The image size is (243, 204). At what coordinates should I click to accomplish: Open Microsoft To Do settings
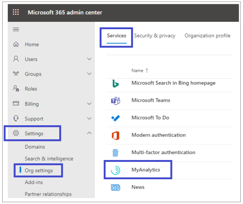coord(150,117)
